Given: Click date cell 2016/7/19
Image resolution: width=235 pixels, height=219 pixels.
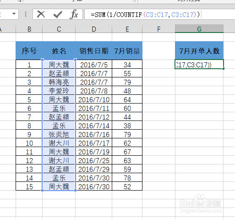Looking at the screenshot, I should tap(94, 151).
